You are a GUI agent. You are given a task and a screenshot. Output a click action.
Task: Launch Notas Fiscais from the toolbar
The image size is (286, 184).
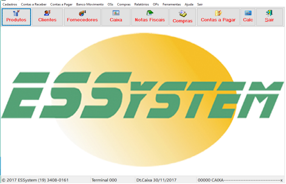149,17
